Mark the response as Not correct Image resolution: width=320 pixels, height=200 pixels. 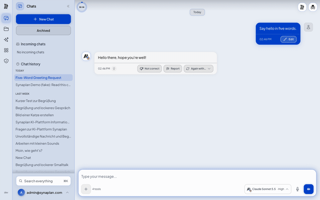(150, 69)
